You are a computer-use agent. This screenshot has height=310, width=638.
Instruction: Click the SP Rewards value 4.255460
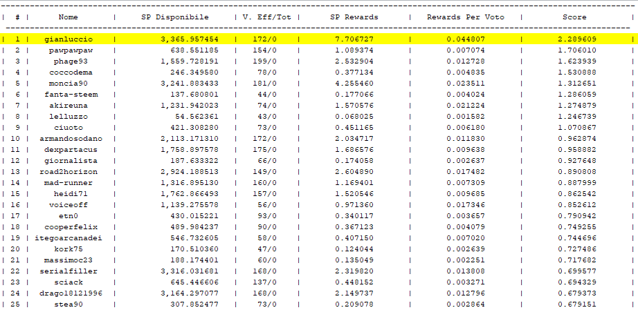(354, 83)
